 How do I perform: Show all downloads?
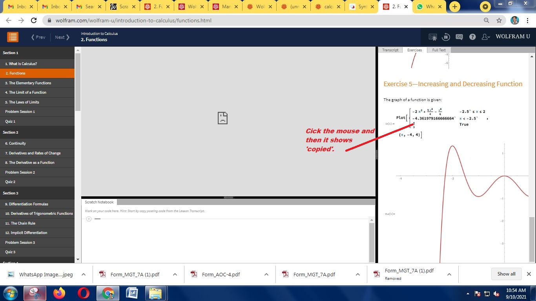point(506,274)
